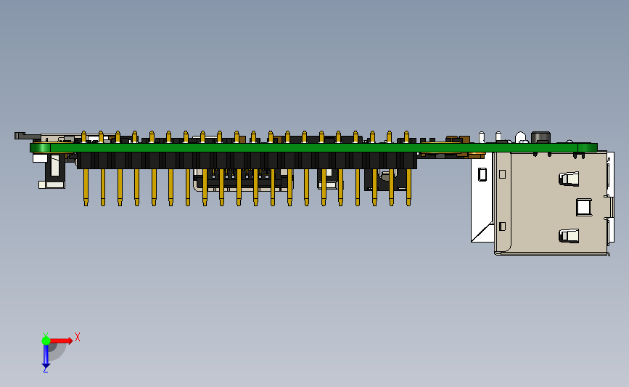
Task: Select the beige stacked USB connector housing
Action: point(551,203)
